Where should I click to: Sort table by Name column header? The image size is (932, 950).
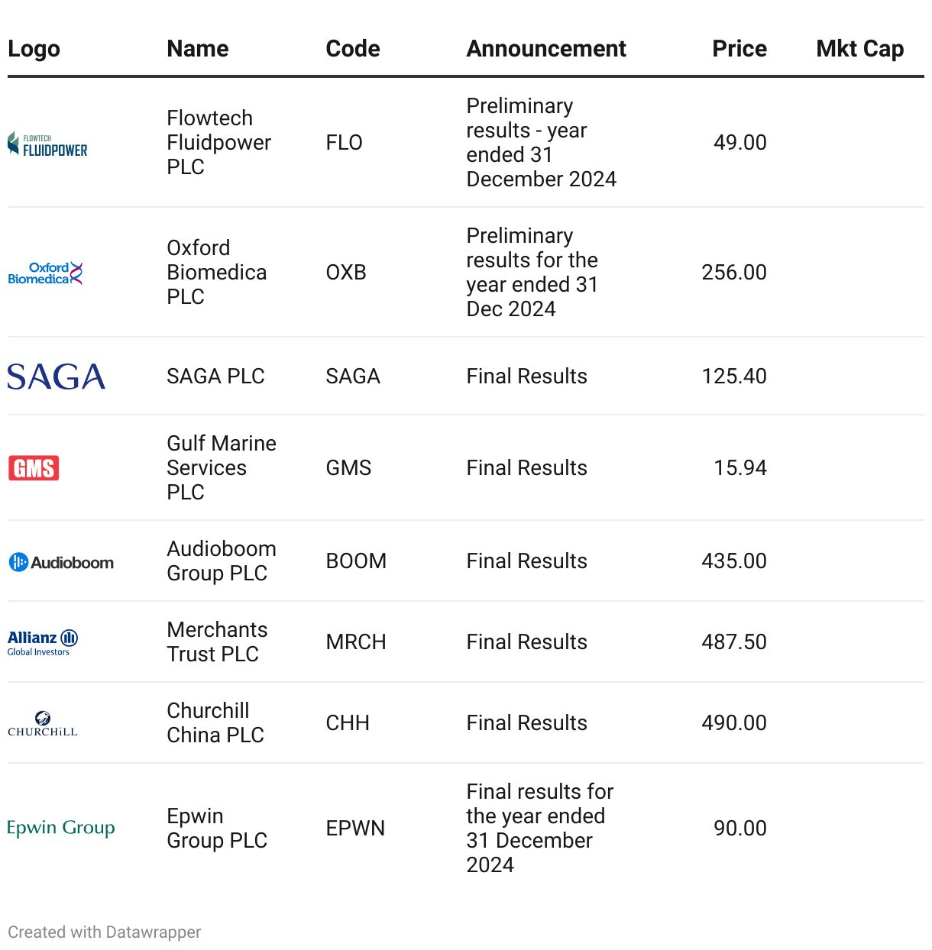pyautogui.click(x=198, y=49)
